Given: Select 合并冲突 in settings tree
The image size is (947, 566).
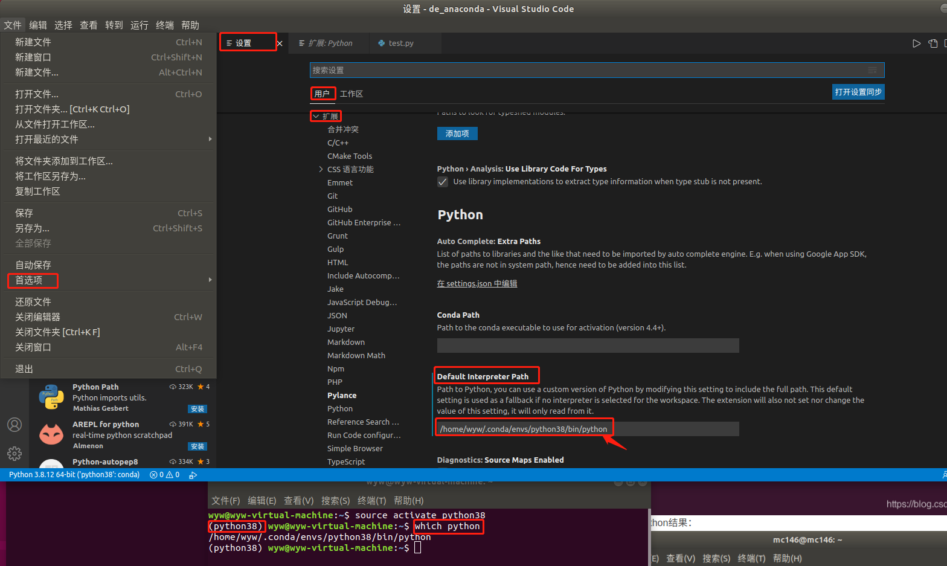Looking at the screenshot, I should 343,129.
